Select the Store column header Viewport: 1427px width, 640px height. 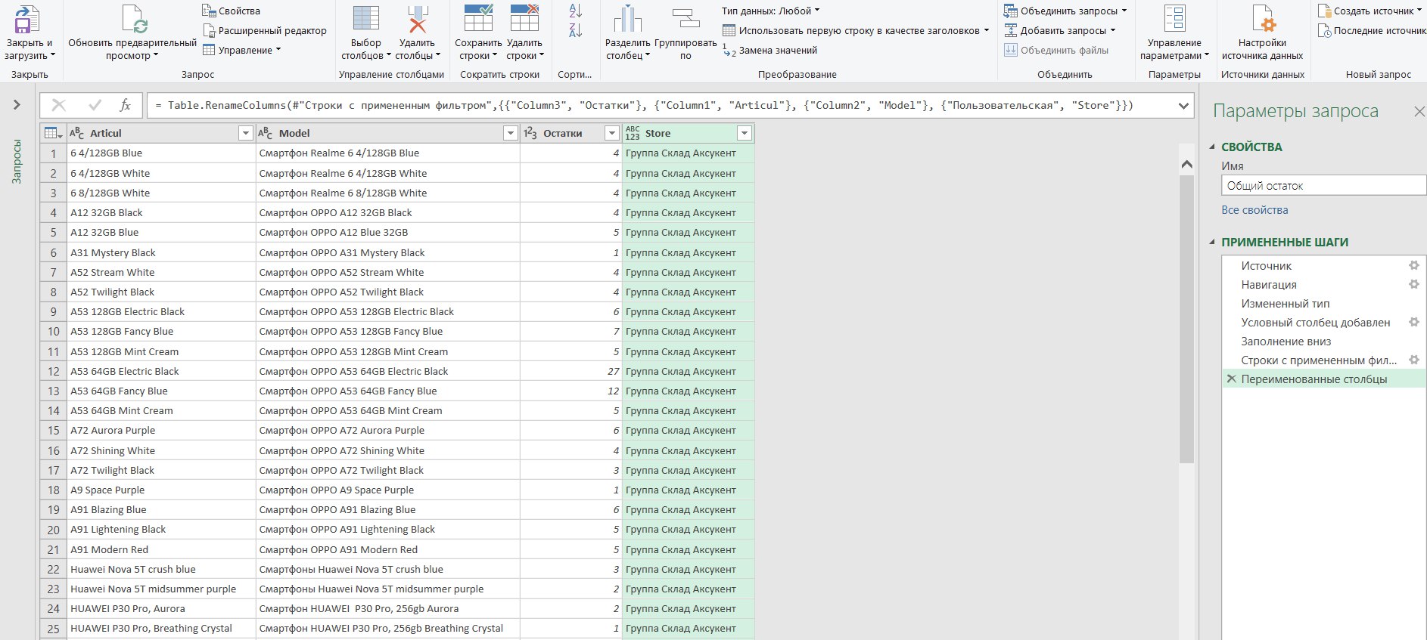(x=688, y=133)
